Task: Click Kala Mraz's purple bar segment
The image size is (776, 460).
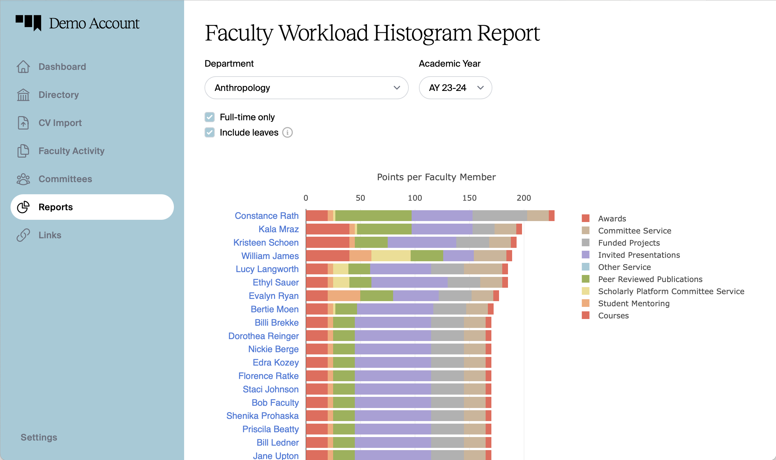Action: pos(442,229)
